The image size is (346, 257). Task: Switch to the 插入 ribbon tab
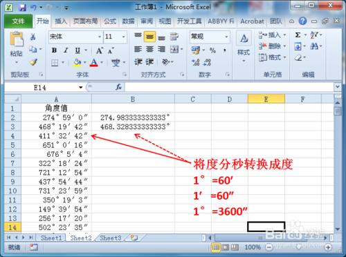point(61,21)
